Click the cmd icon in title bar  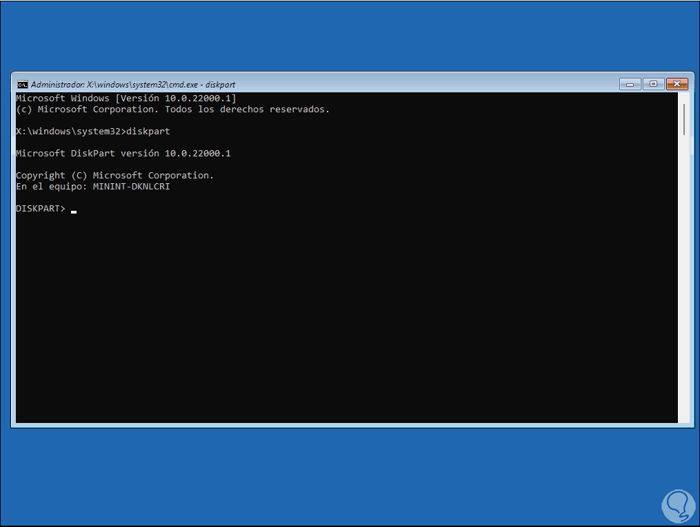pyautogui.click(x=22, y=85)
